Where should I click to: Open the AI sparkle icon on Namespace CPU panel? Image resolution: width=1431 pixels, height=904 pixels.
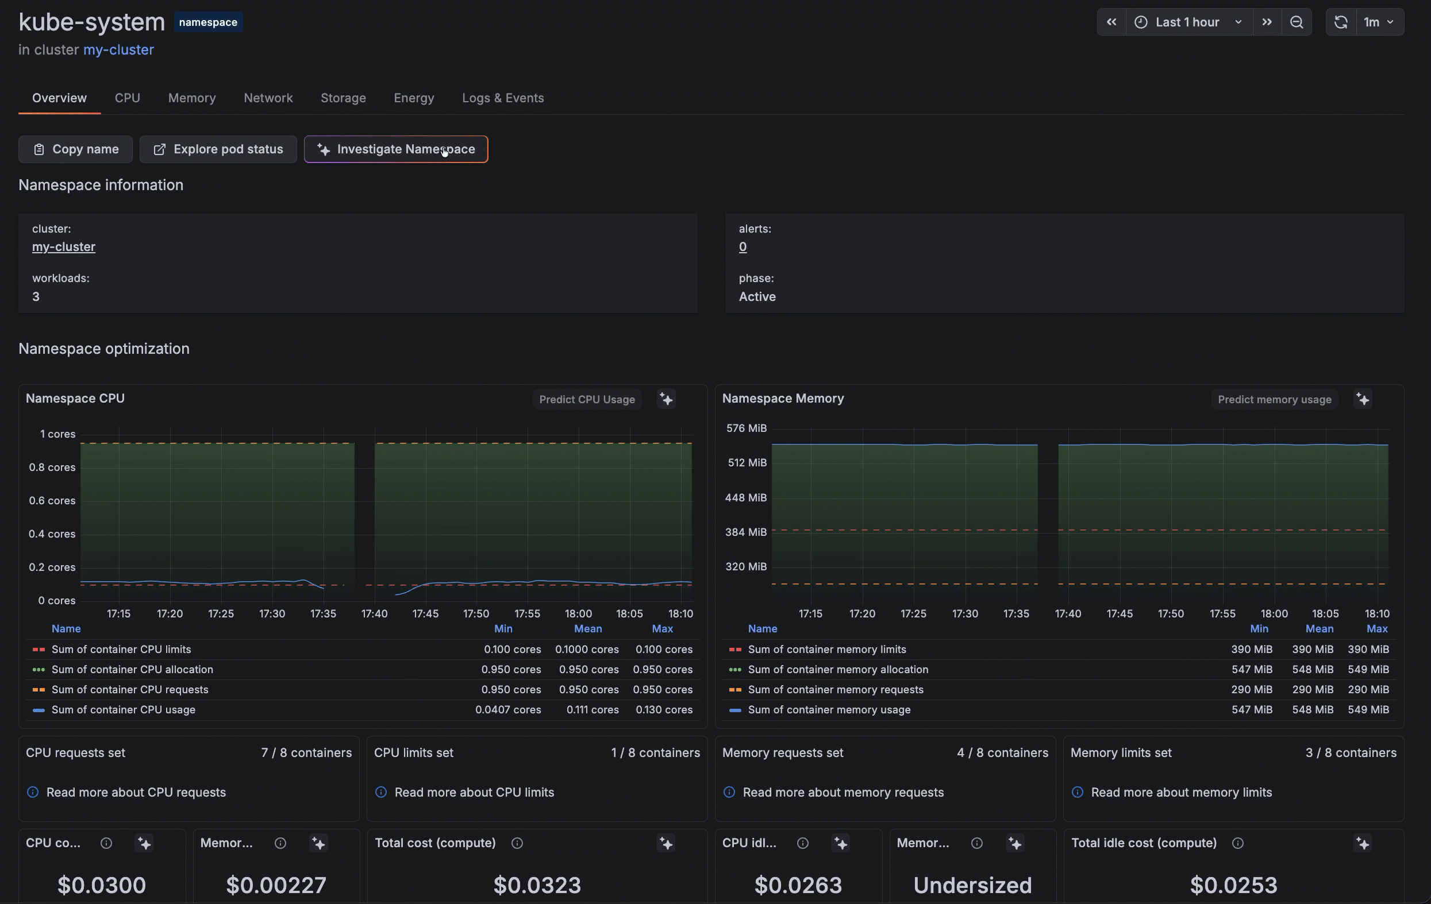666,399
